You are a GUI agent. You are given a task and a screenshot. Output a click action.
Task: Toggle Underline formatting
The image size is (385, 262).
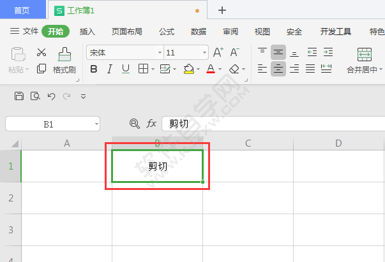click(125, 69)
